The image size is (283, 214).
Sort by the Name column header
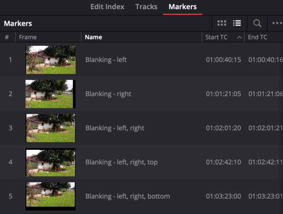click(x=94, y=37)
